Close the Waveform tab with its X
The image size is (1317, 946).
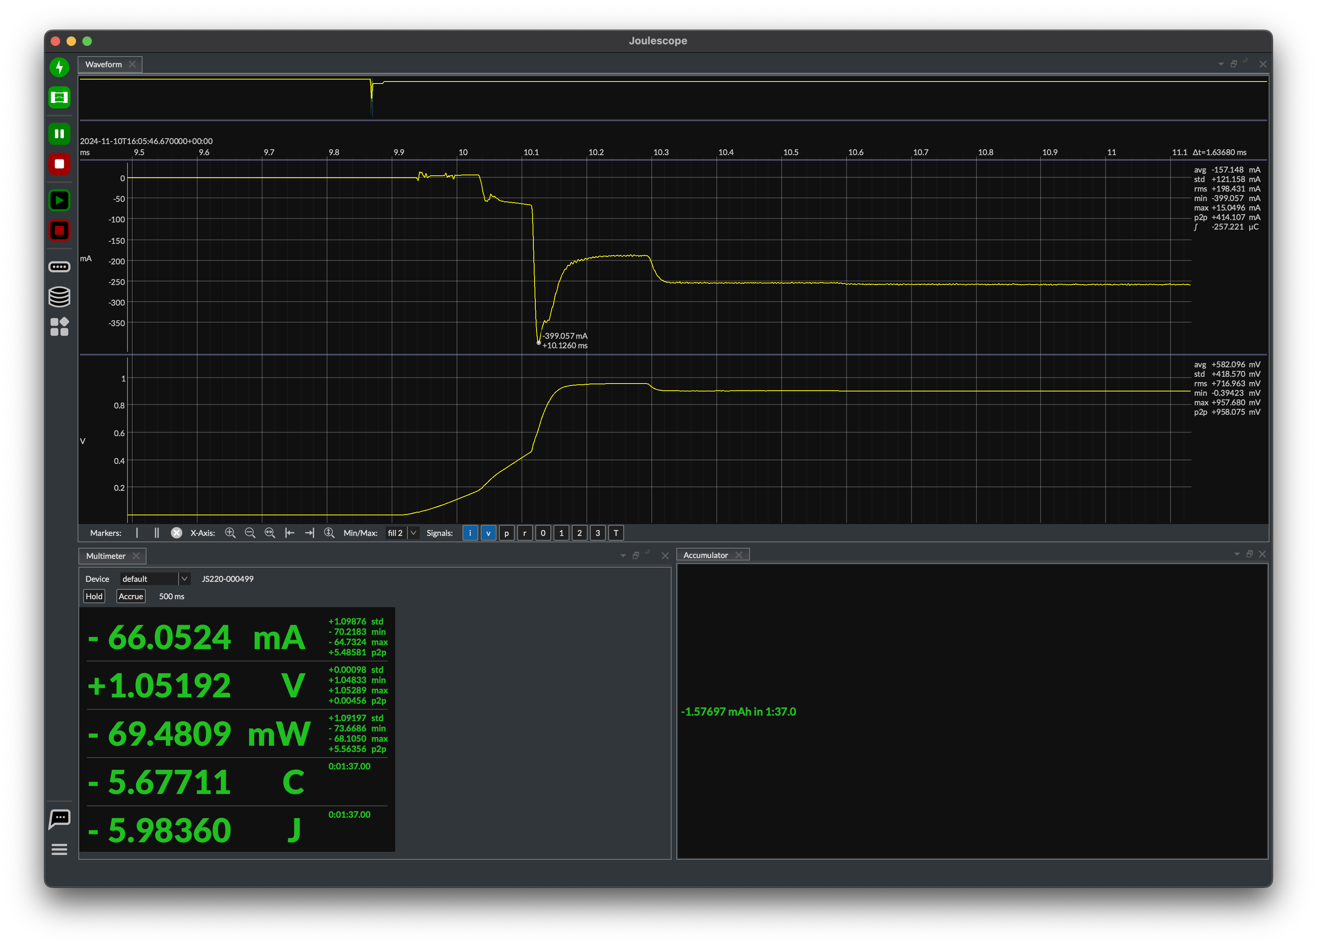[x=132, y=65]
